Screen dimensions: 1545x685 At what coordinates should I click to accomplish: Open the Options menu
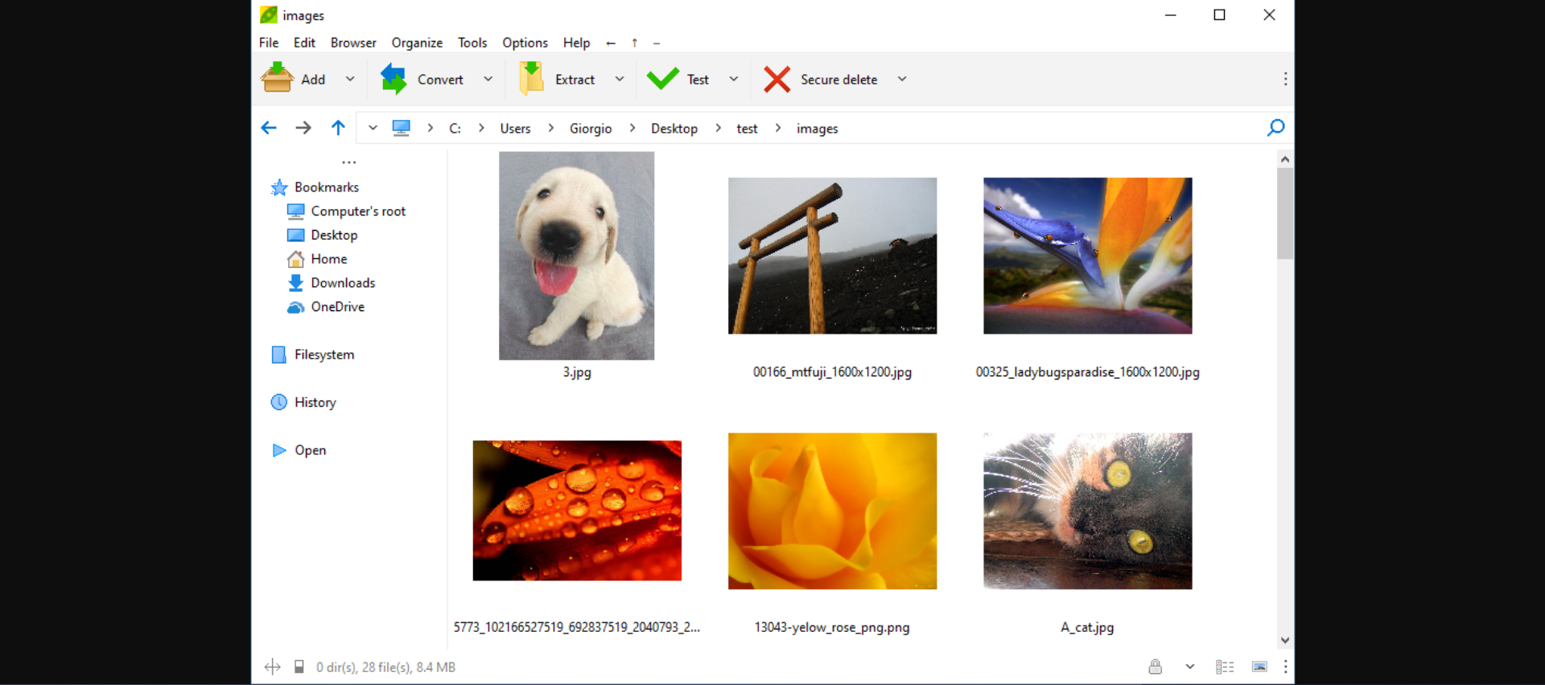point(525,43)
